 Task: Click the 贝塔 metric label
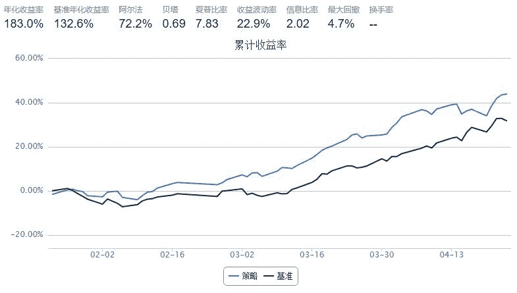tap(169, 11)
